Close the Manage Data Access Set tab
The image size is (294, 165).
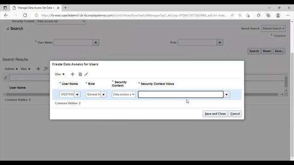58,8
